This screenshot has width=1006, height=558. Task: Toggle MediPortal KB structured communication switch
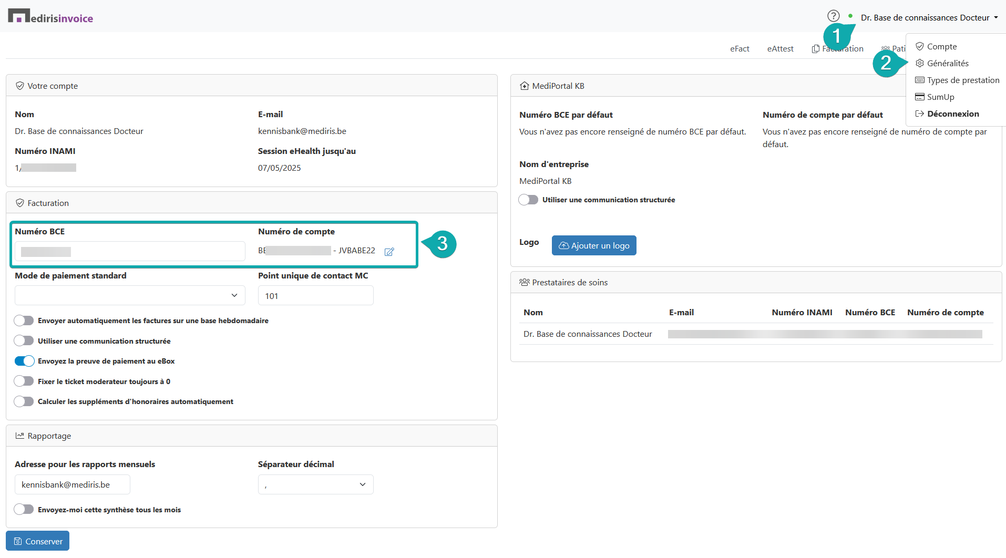click(528, 200)
